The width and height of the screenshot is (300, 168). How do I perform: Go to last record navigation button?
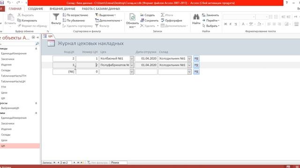78,163
